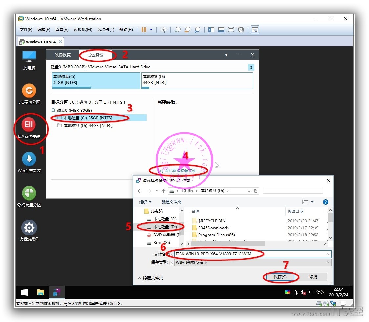
Task: Click the search box in save dialog
Action: point(293,190)
